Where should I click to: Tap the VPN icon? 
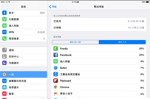[x=5, y=32]
